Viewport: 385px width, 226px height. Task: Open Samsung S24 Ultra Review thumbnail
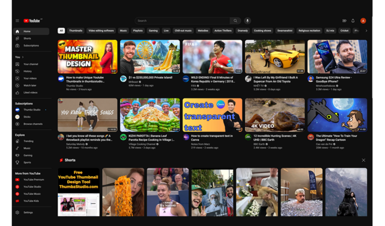pos(337,56)
